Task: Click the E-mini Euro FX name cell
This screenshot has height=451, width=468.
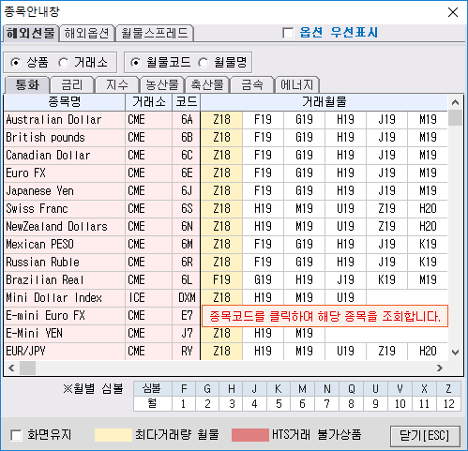Action: point(65,316)
